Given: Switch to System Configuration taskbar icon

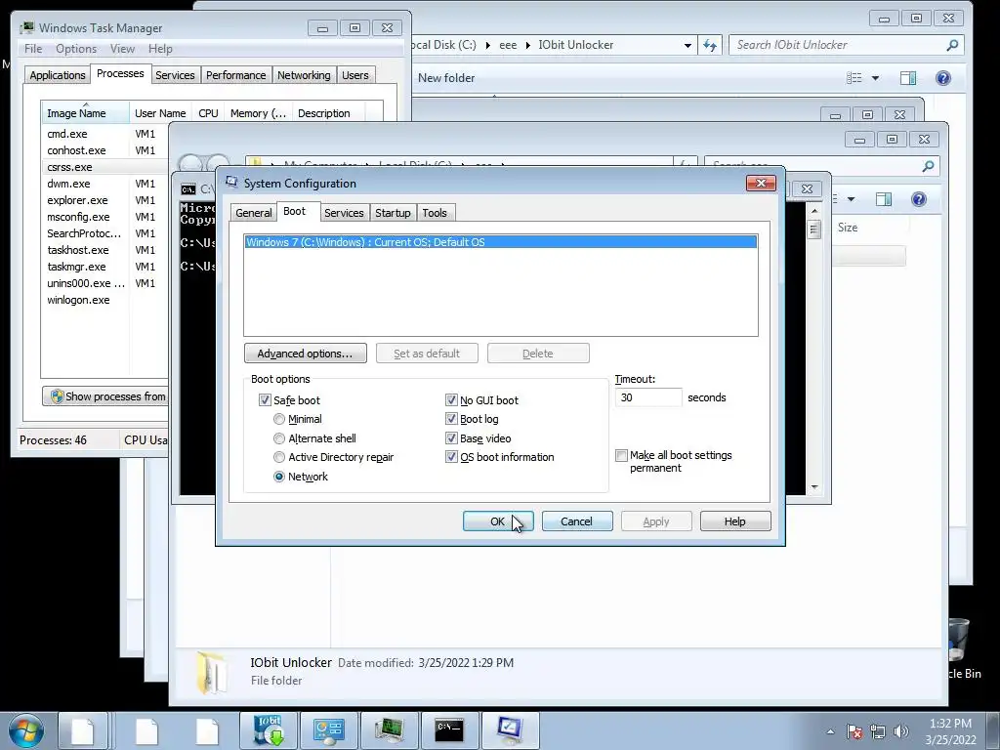Looking at the screenshot, I should click(x=510, y=730).
